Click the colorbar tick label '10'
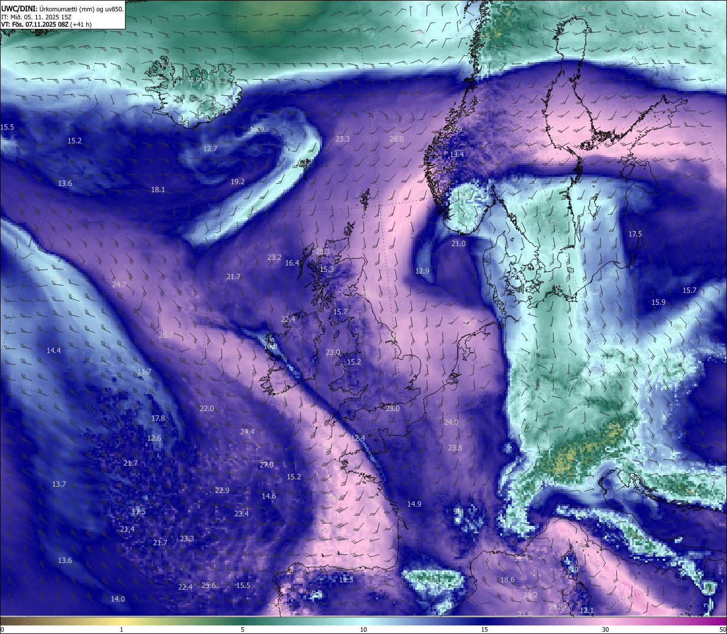The width and height of the screenshot is (727, 634). pos(363,629)
